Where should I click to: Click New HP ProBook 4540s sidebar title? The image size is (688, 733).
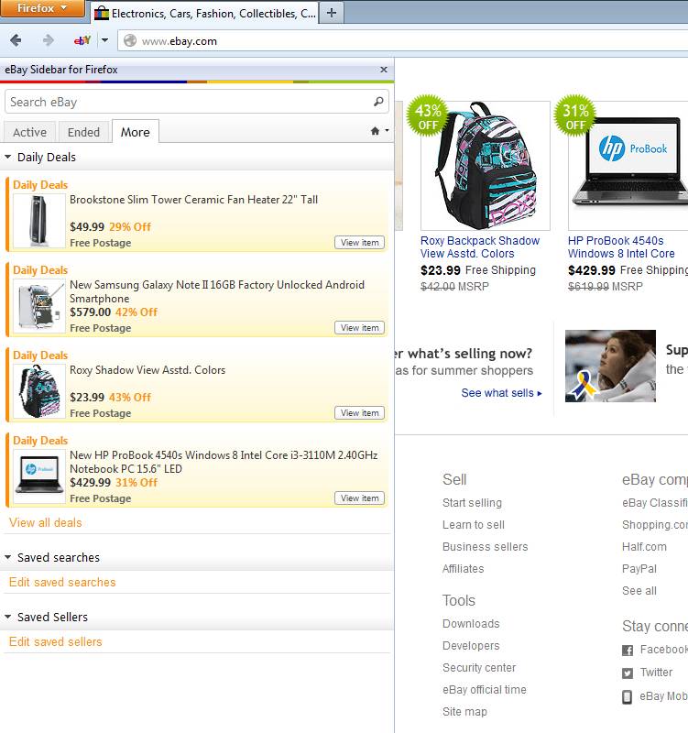tap(224, 462)
